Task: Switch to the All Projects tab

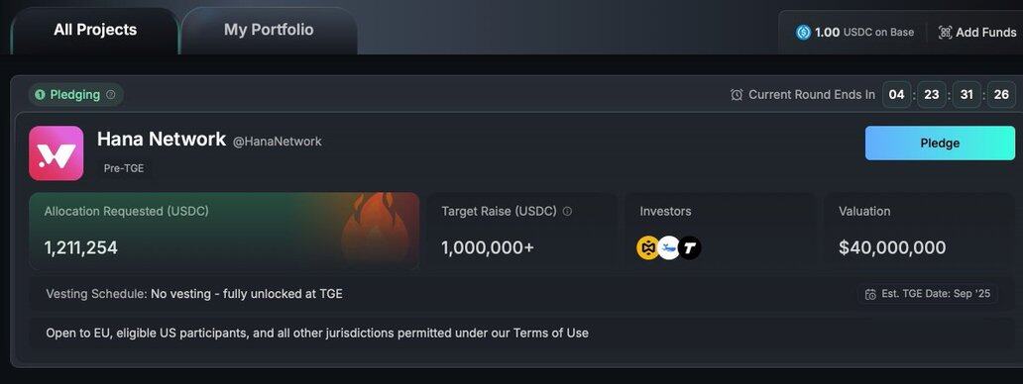Action: (x=95, y=31)
